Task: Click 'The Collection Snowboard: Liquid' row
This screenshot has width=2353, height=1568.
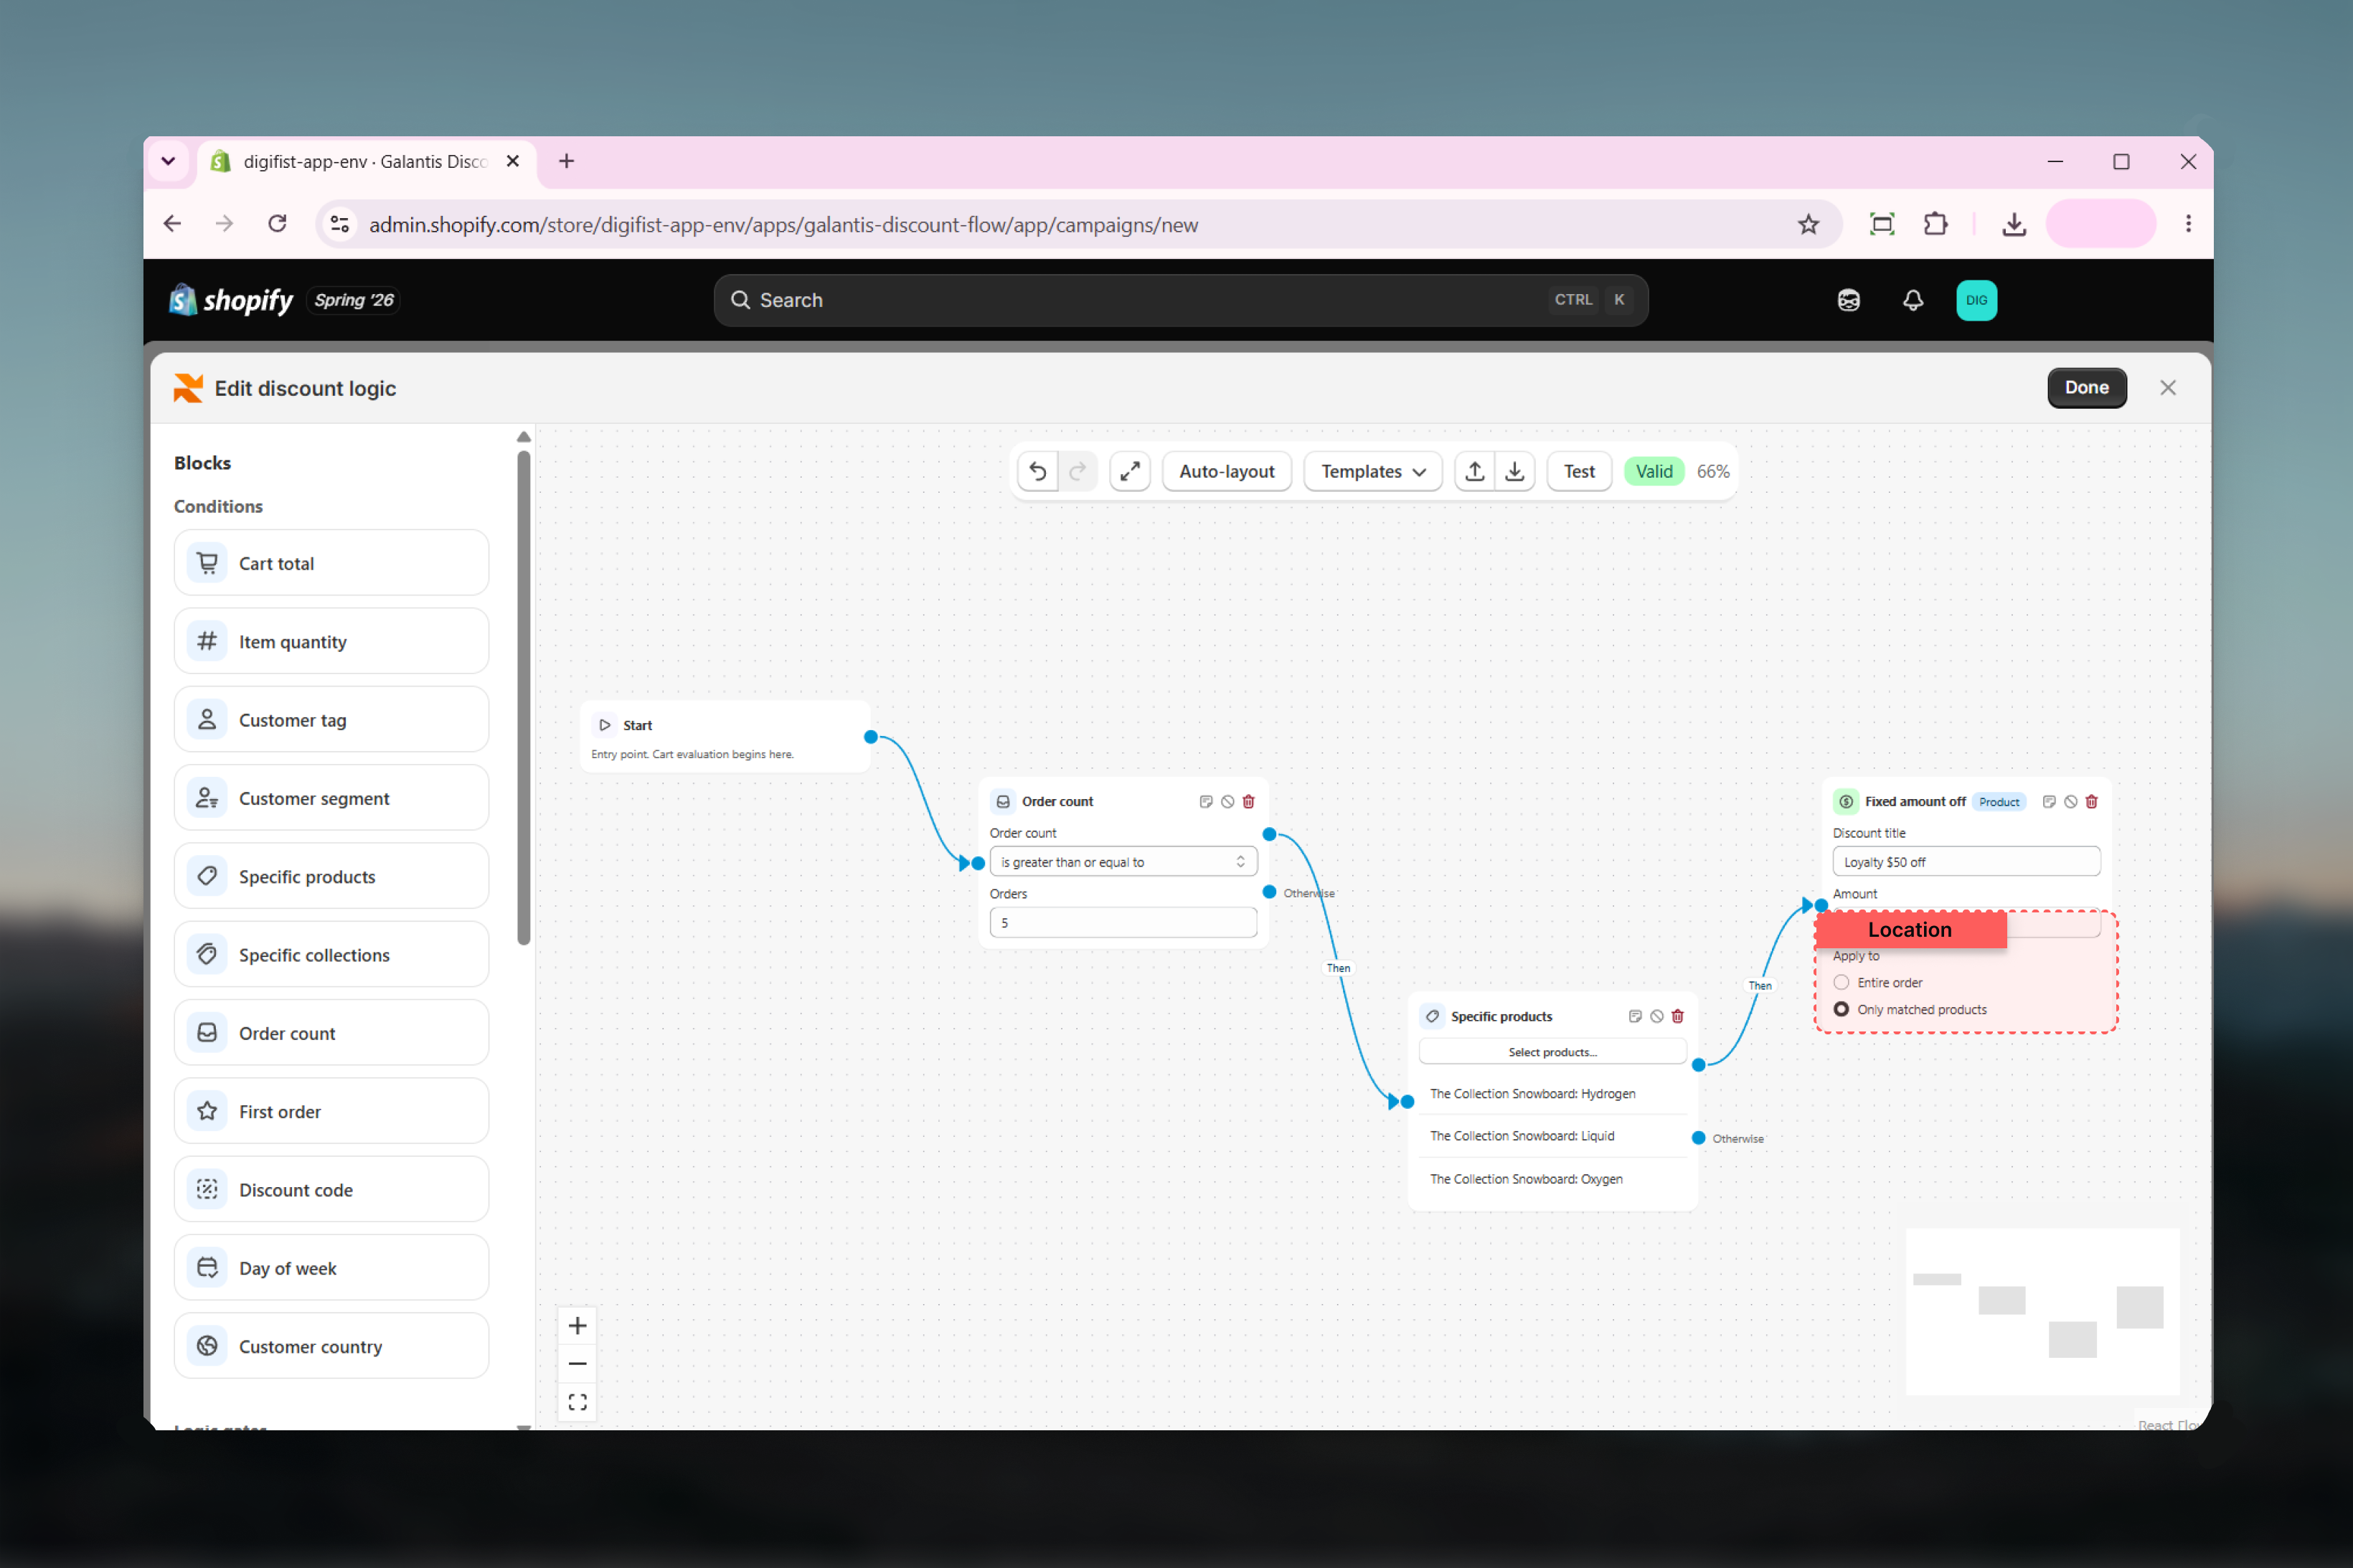Action: pyautogui.click(x=1552, y=1136)
